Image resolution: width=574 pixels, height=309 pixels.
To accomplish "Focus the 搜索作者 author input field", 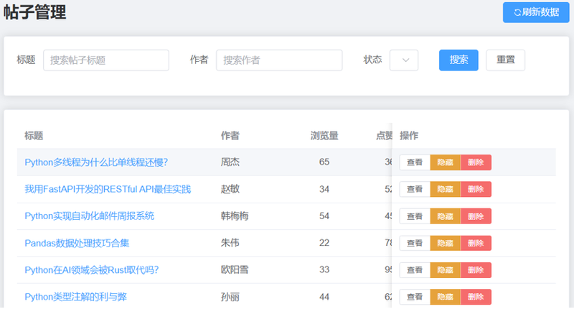I will click(x=278, y=60).
